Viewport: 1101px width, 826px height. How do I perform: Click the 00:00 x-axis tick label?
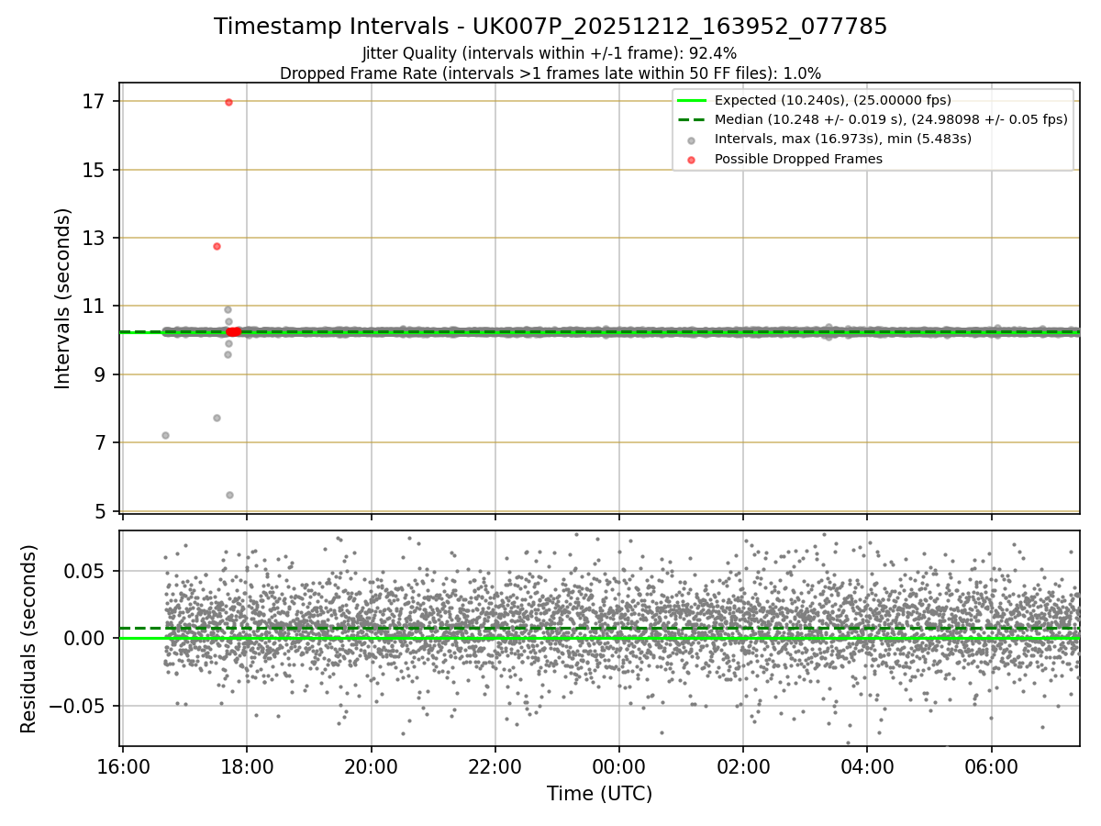pyautogui.click(x=619, y=766)
